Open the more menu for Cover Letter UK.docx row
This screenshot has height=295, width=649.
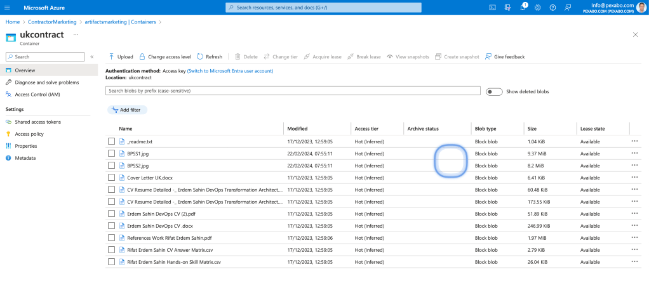coord(634,177)
